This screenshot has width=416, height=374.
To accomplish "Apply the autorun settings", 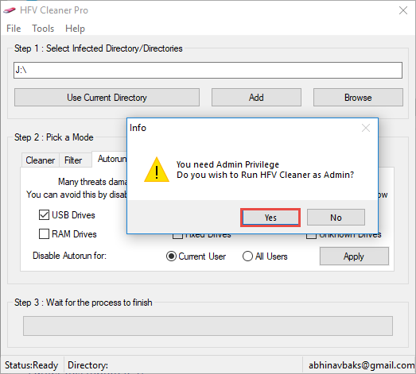I will (354, 256).
